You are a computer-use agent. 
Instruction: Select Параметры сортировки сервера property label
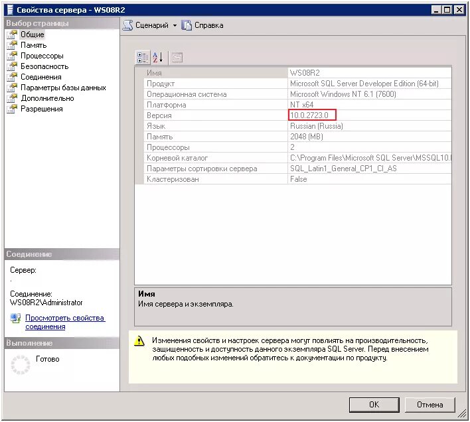[x=202, y=169]
